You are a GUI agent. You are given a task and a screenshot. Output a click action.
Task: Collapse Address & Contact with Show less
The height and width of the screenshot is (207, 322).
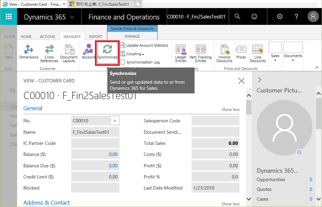coord(230,204)
